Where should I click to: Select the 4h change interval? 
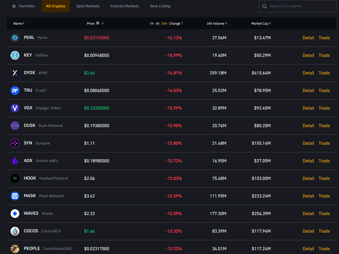click(x=158, y=23)
